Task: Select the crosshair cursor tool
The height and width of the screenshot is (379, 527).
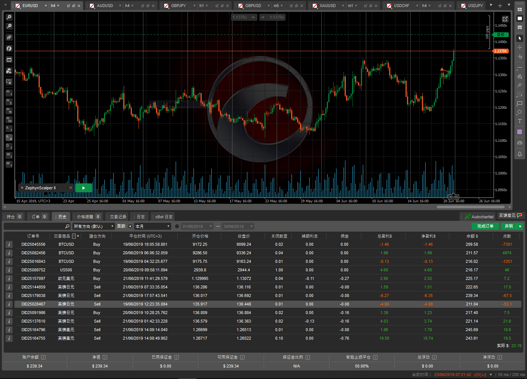Action: pos(520,48)
